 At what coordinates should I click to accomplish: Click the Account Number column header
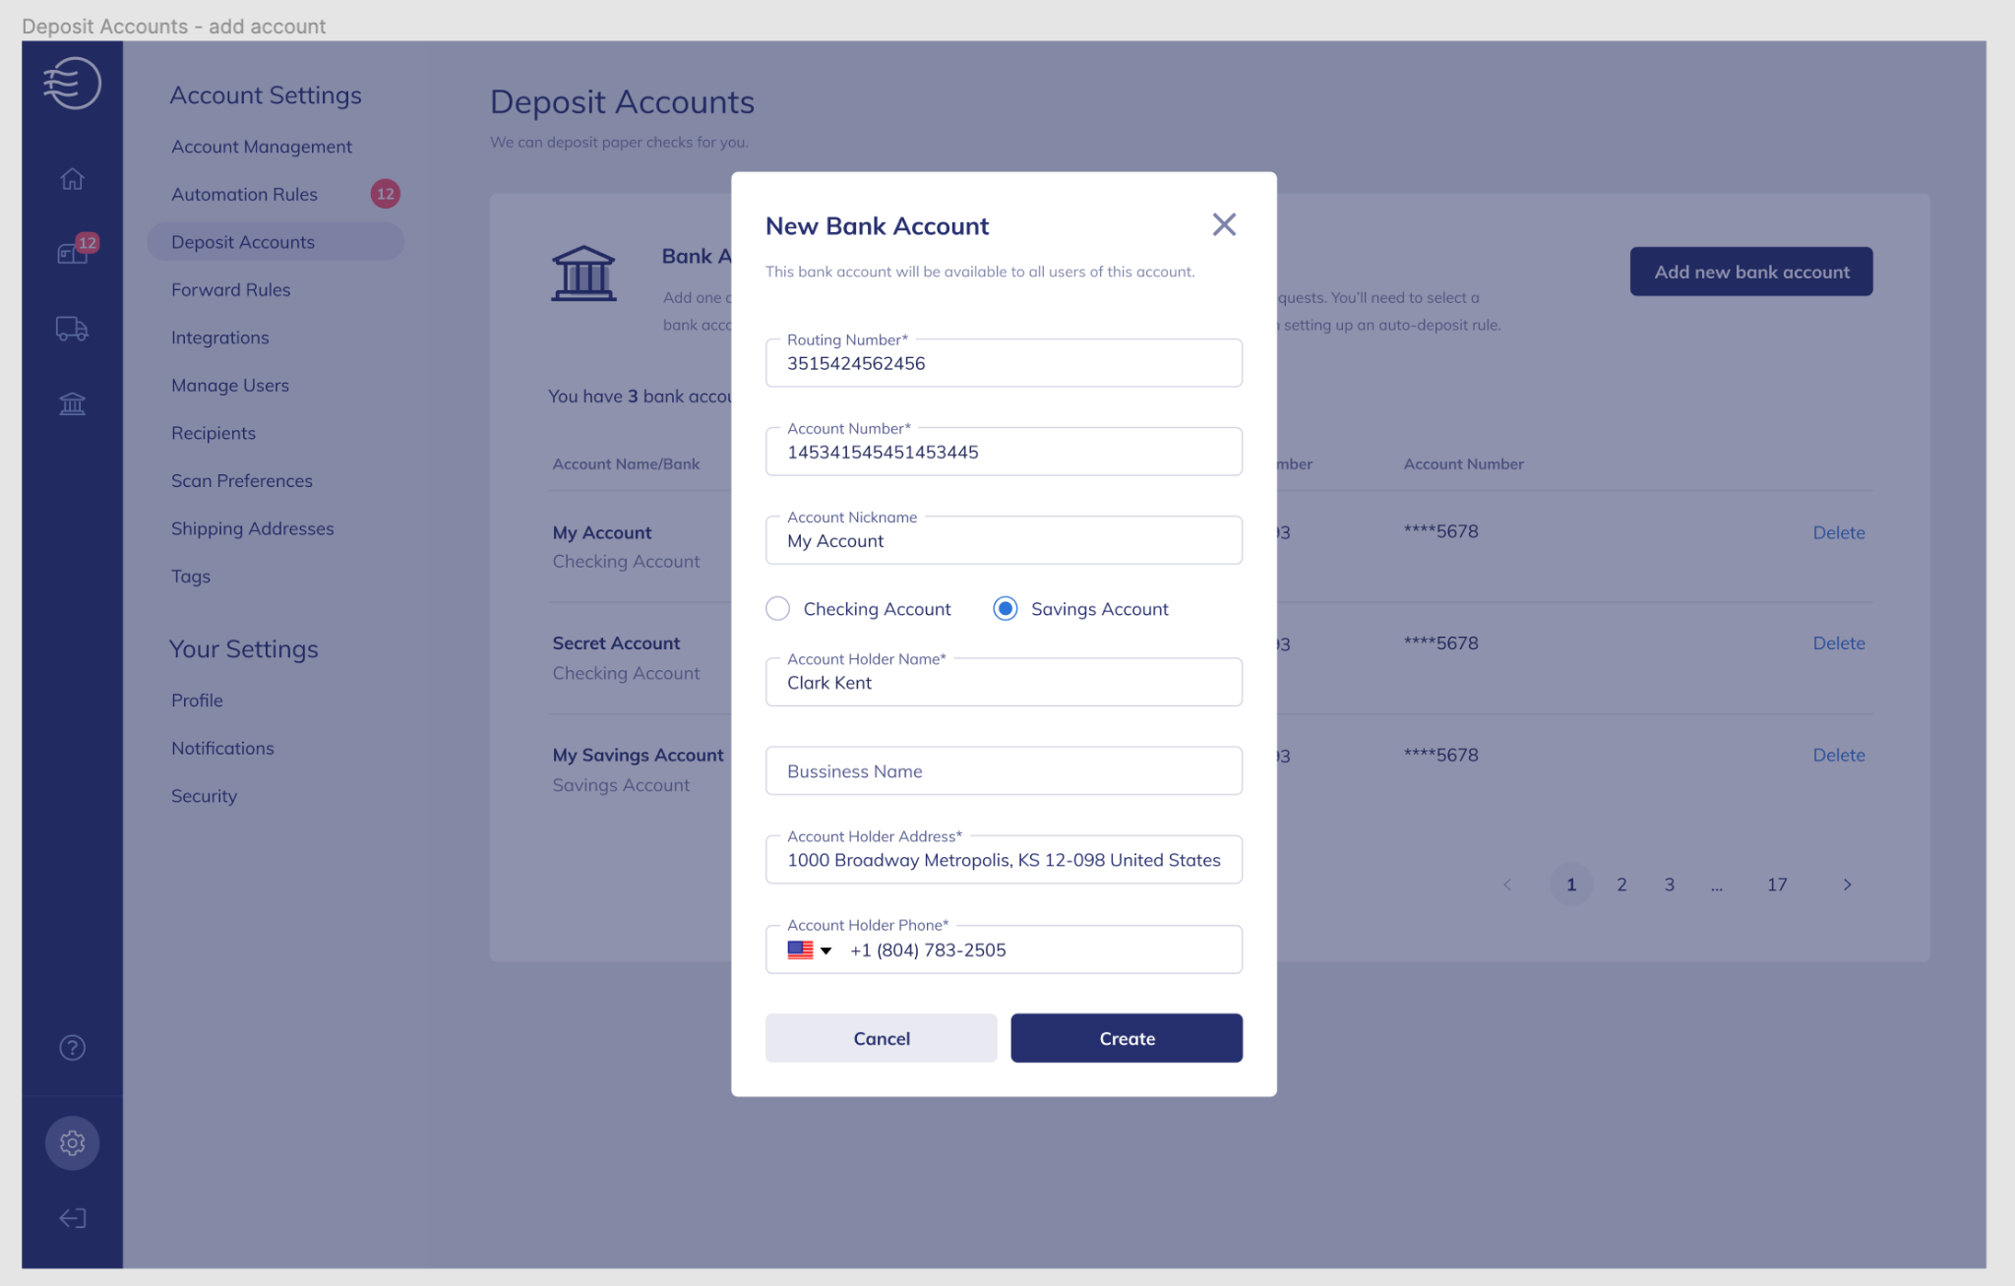click(x=1463, y=464)
